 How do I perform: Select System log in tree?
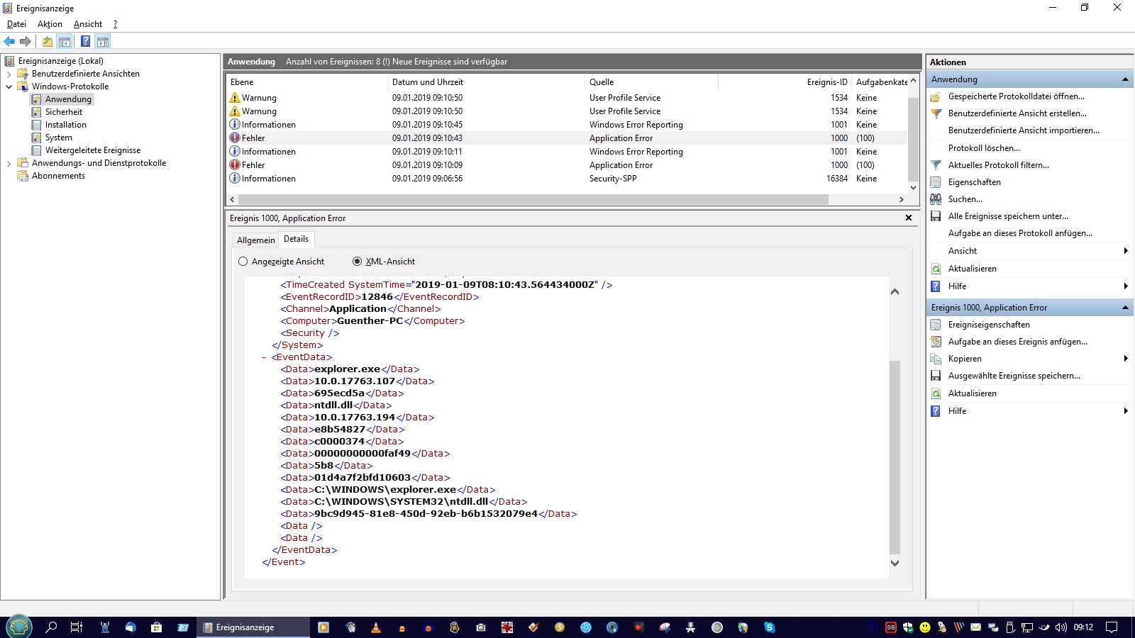pyautogui.click(x=58, y=138)
